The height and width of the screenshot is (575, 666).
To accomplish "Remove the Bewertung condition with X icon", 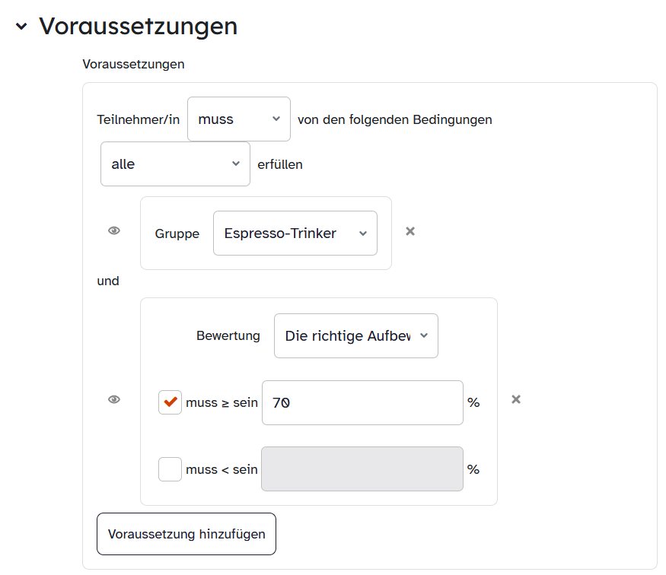I will point(516,399).
